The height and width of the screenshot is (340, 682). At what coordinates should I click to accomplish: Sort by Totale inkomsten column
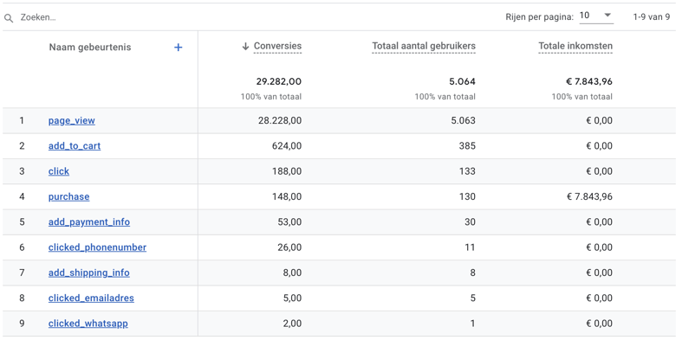pyautogui.click(x=575, y=46)
